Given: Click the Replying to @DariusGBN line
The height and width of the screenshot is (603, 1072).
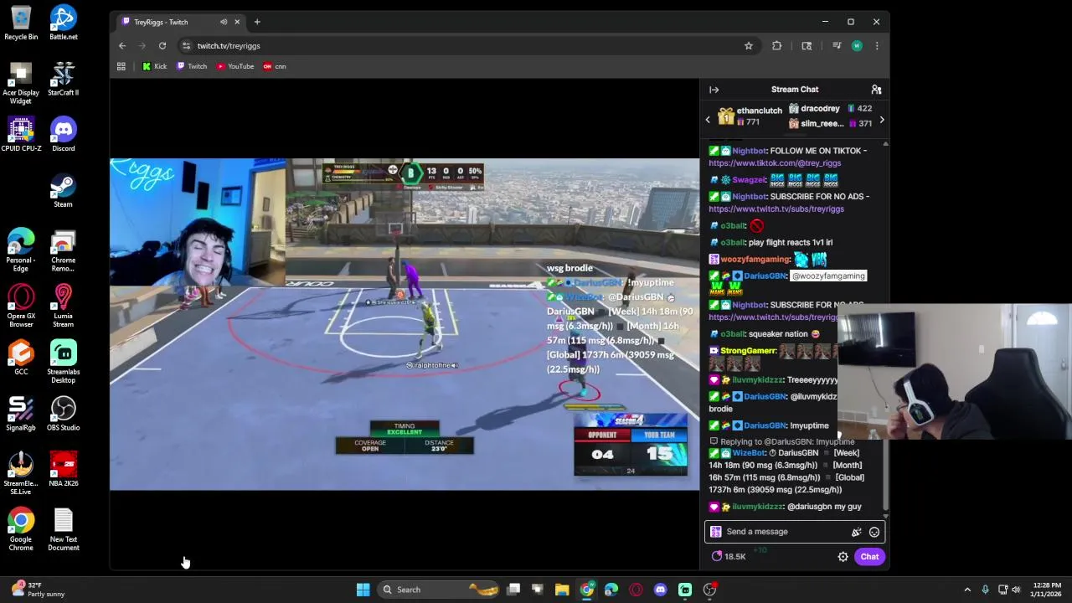Looking at the screenshot, I should click(781, 441).
